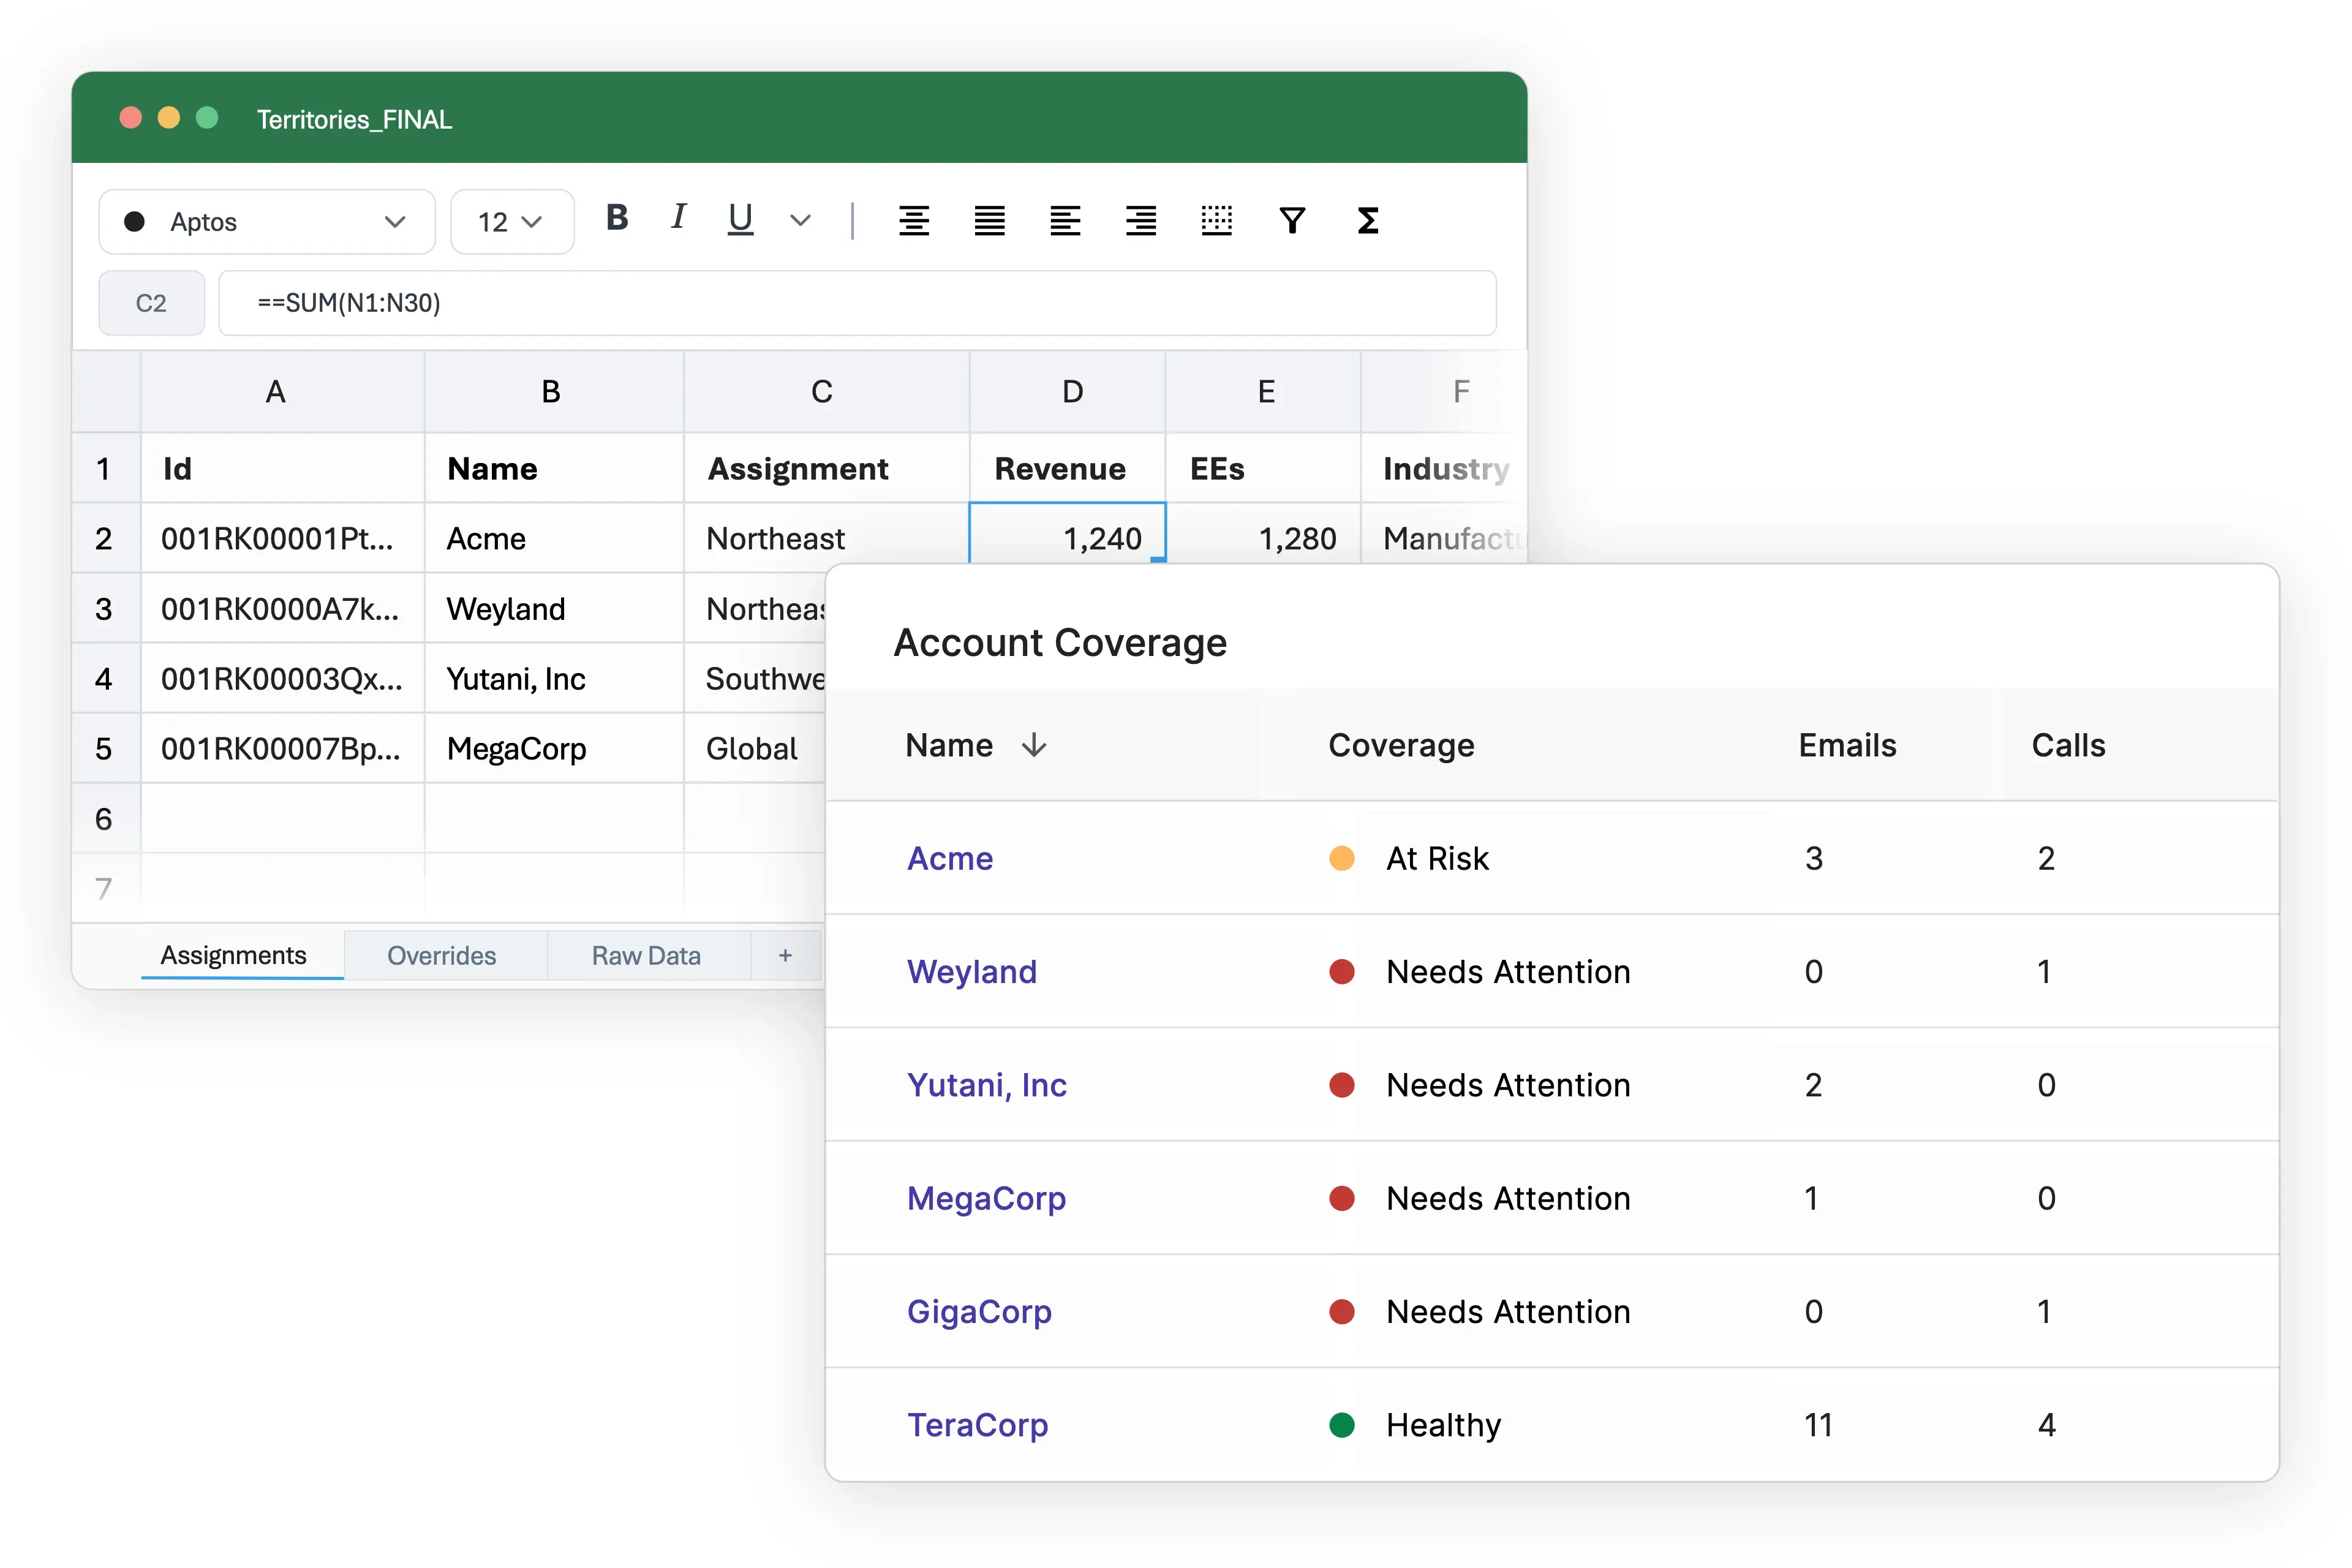
Task: Select row 5 header in spreadsheet
Action: coord(105,748)
